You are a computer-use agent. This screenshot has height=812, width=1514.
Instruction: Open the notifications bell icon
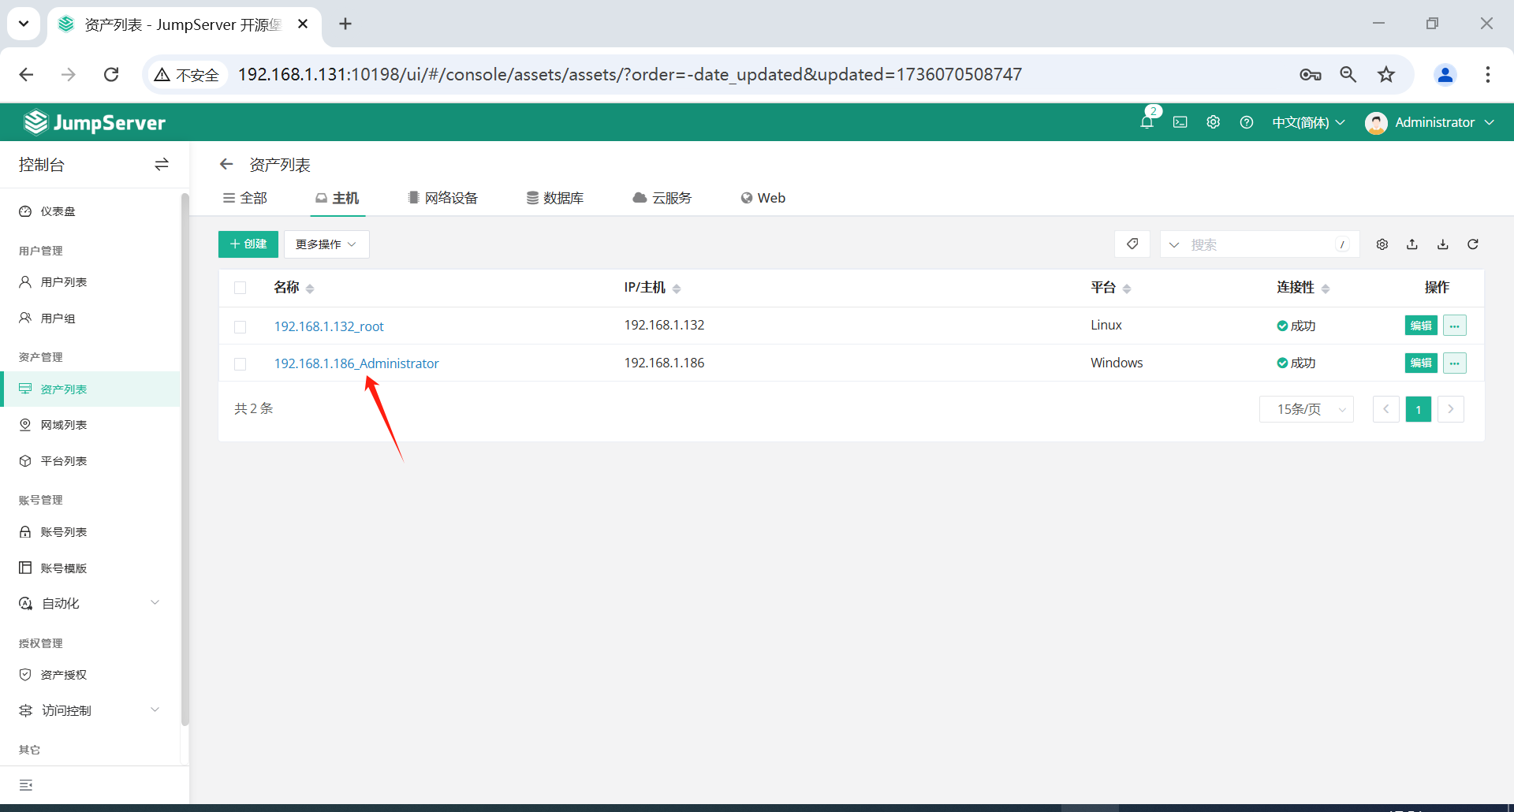pos(1147,122)
